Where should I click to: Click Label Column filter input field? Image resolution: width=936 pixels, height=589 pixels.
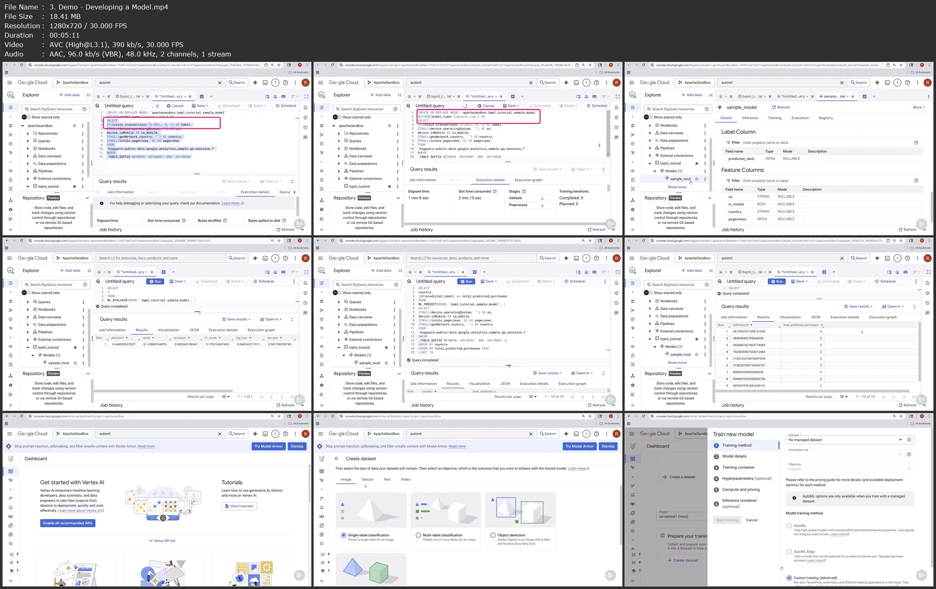click(x=827, y=143)
